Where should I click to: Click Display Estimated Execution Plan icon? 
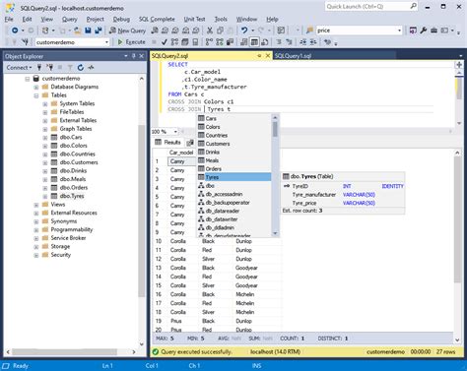[174, 42]
